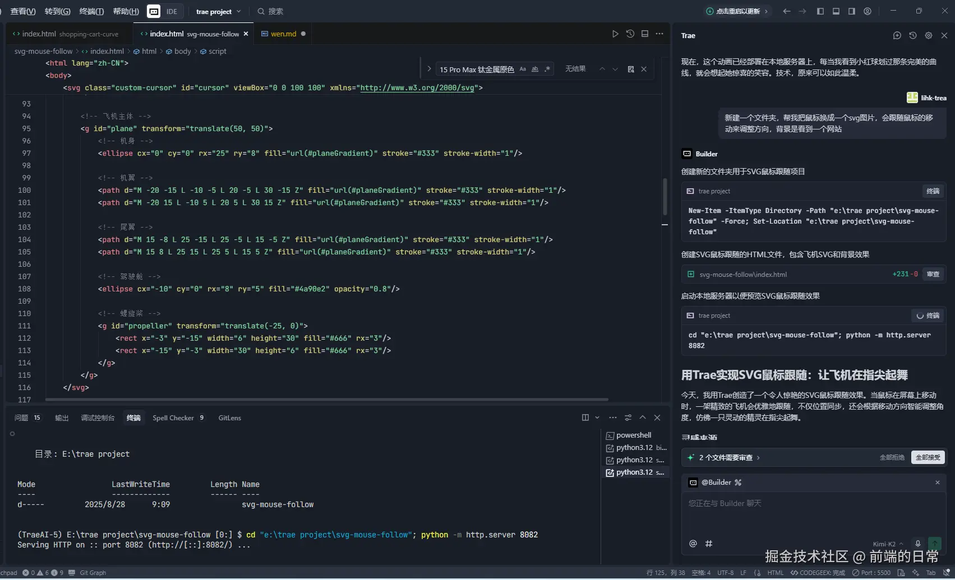Open svg-mouse-follow\index.html file link
This screenshot has height=580, width=955.
743,275
